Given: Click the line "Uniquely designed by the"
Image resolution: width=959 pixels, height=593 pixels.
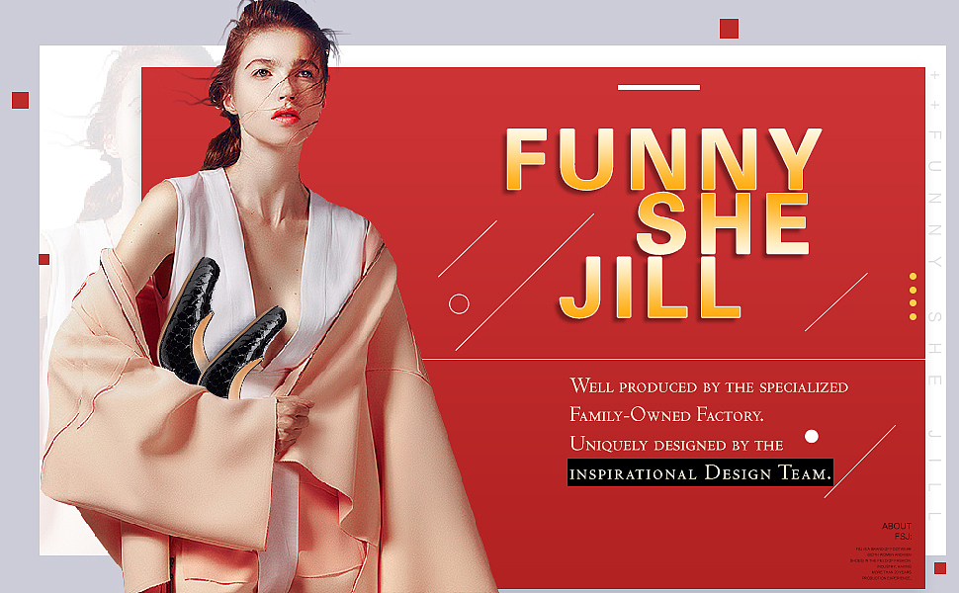Looking at the screenshot, I should point(676,444).
